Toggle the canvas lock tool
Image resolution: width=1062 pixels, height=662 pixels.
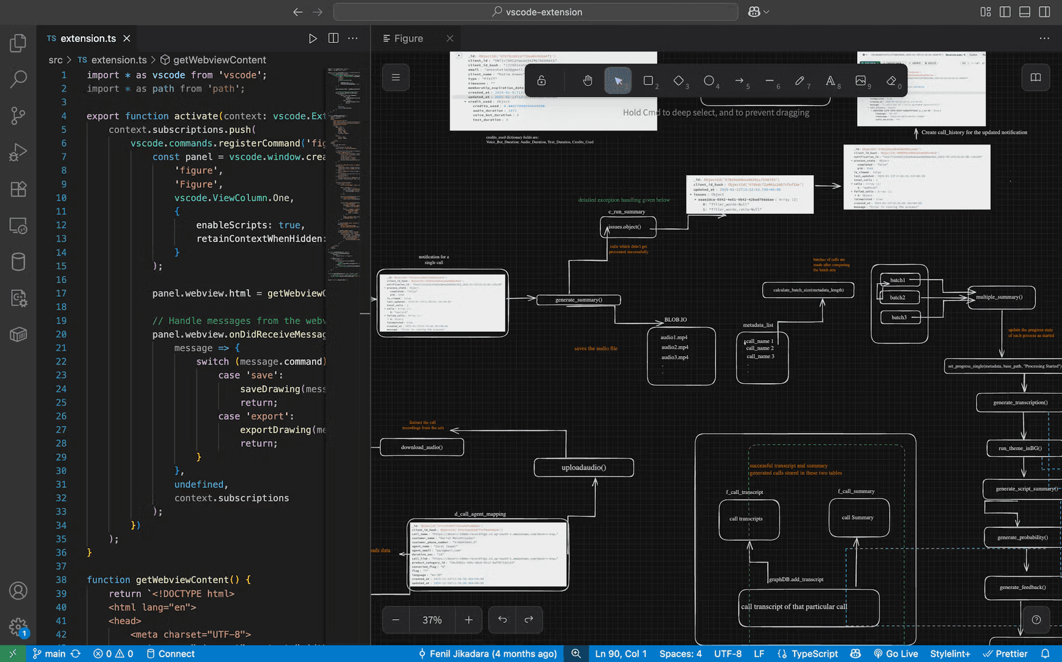click(541, 81)
